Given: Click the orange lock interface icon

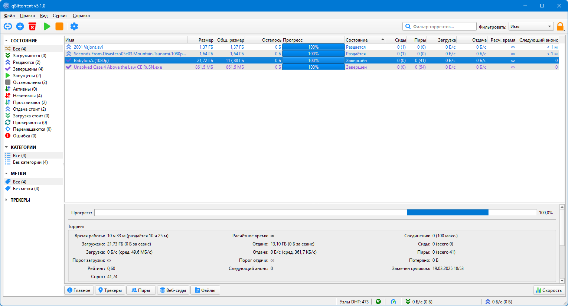Looking at the screenshot, I should (560, 27).
